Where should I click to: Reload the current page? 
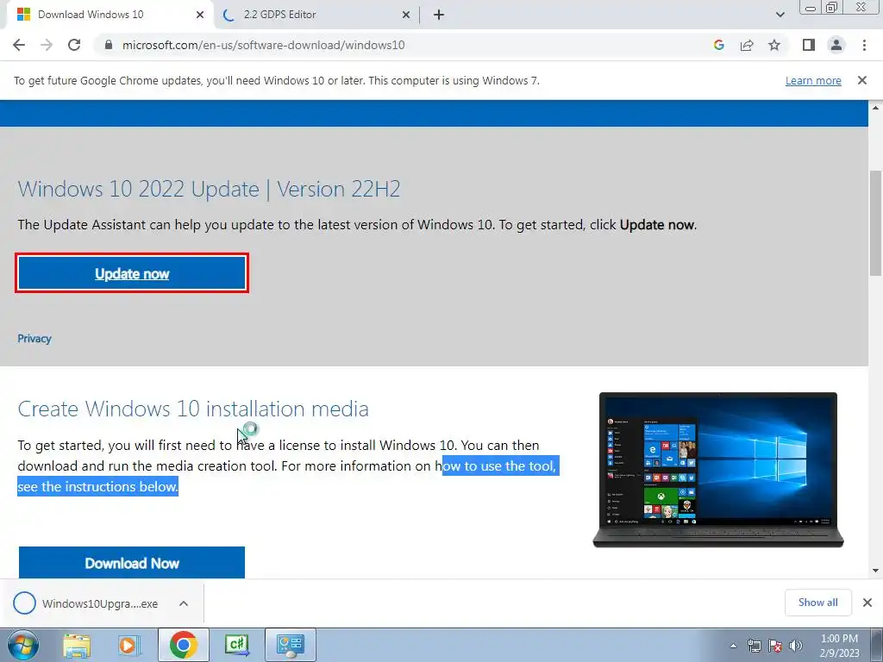pos(74,45)
